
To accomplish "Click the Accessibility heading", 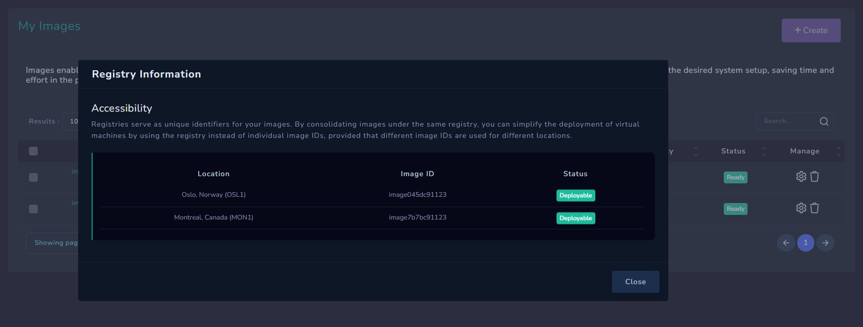I will pos(122,108).
